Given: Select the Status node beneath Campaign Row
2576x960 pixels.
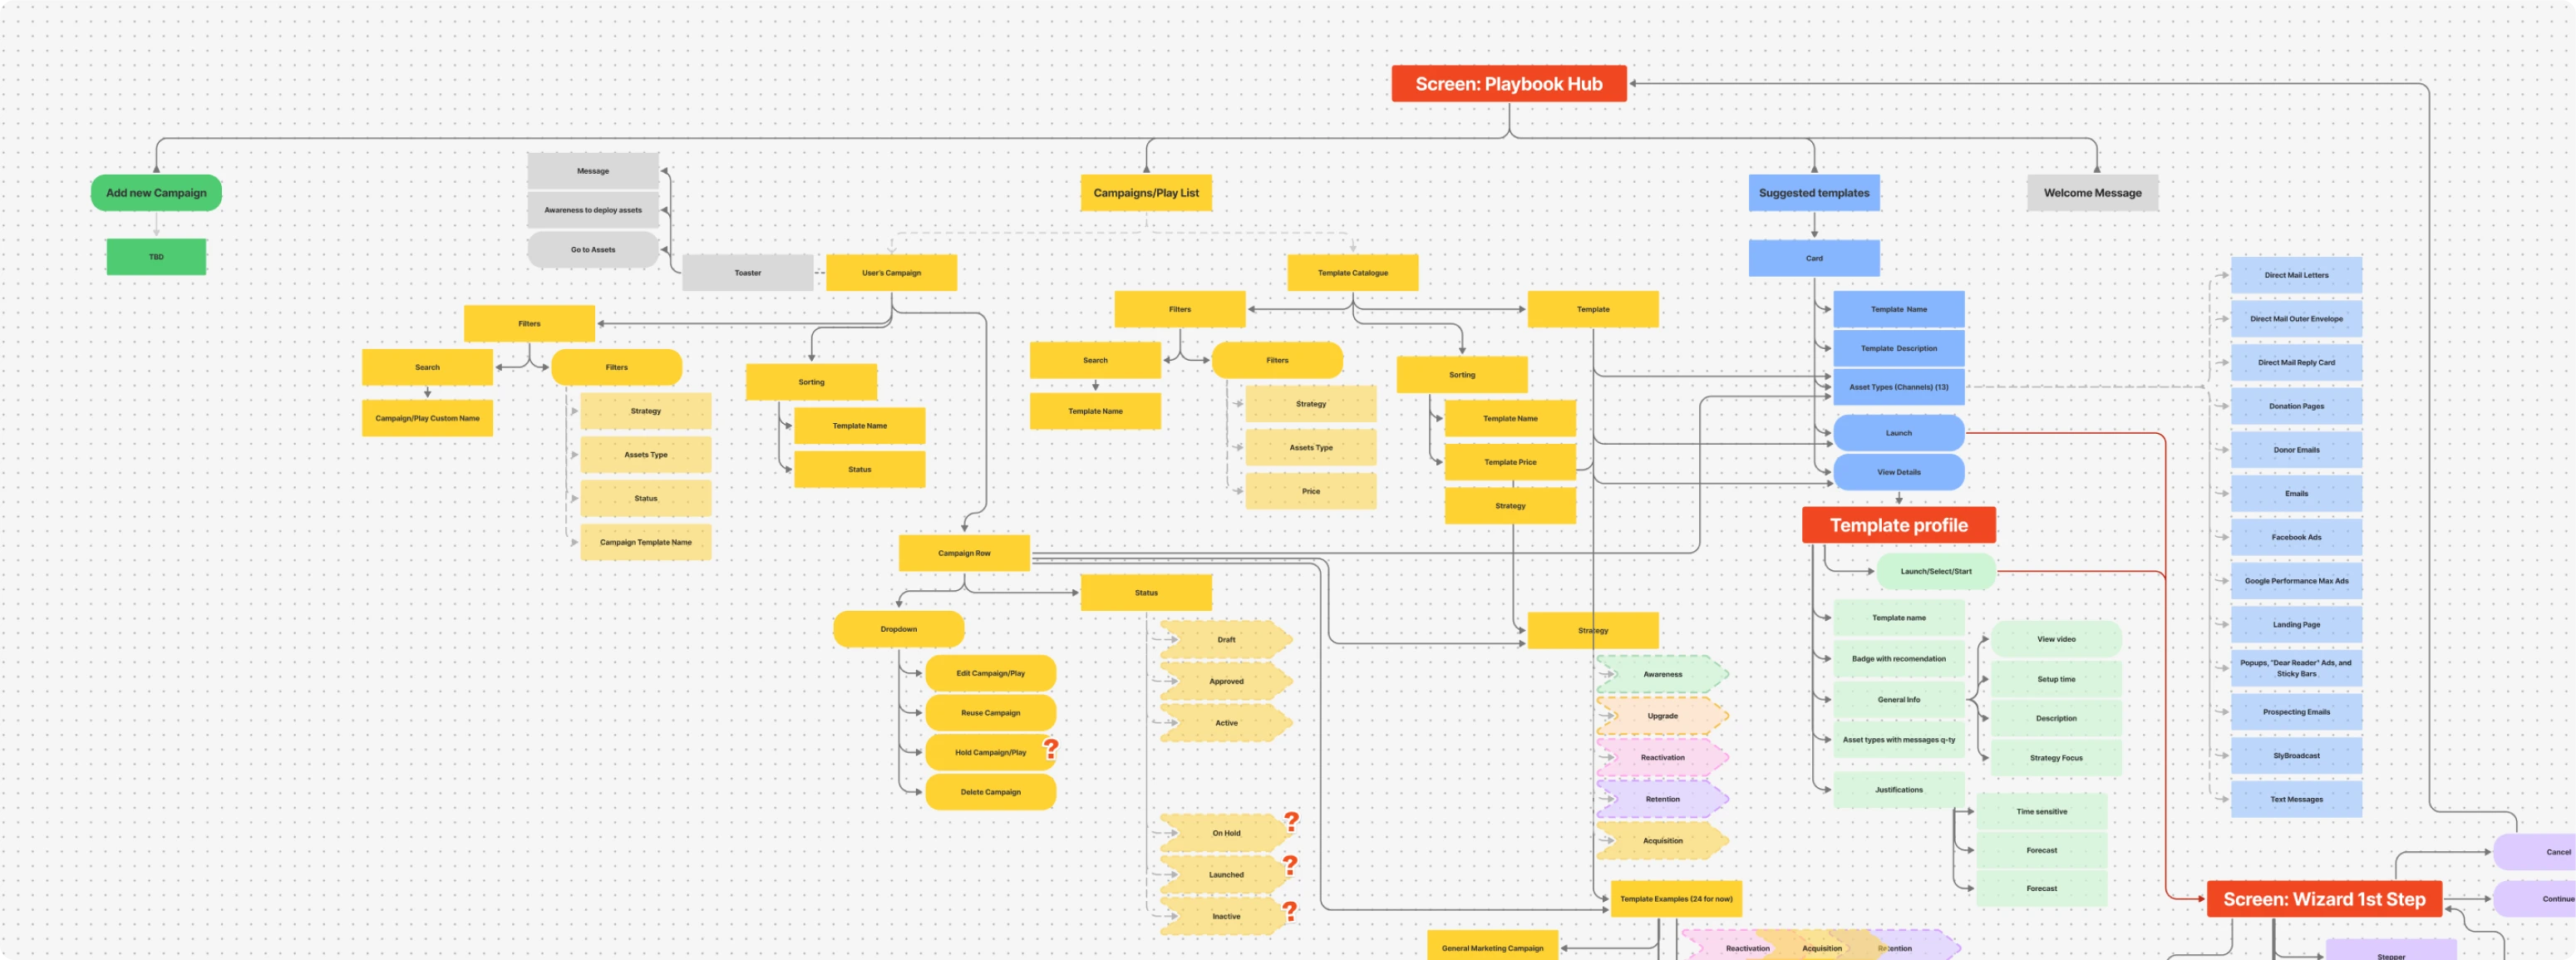Looking at the screenshot, I should [1146, 592].
